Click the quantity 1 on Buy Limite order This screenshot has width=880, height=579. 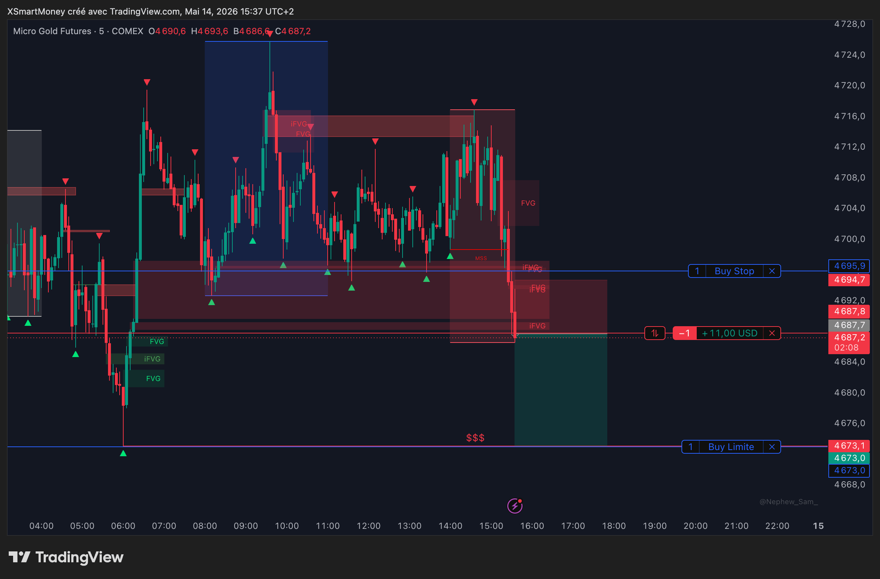point(690,447)
